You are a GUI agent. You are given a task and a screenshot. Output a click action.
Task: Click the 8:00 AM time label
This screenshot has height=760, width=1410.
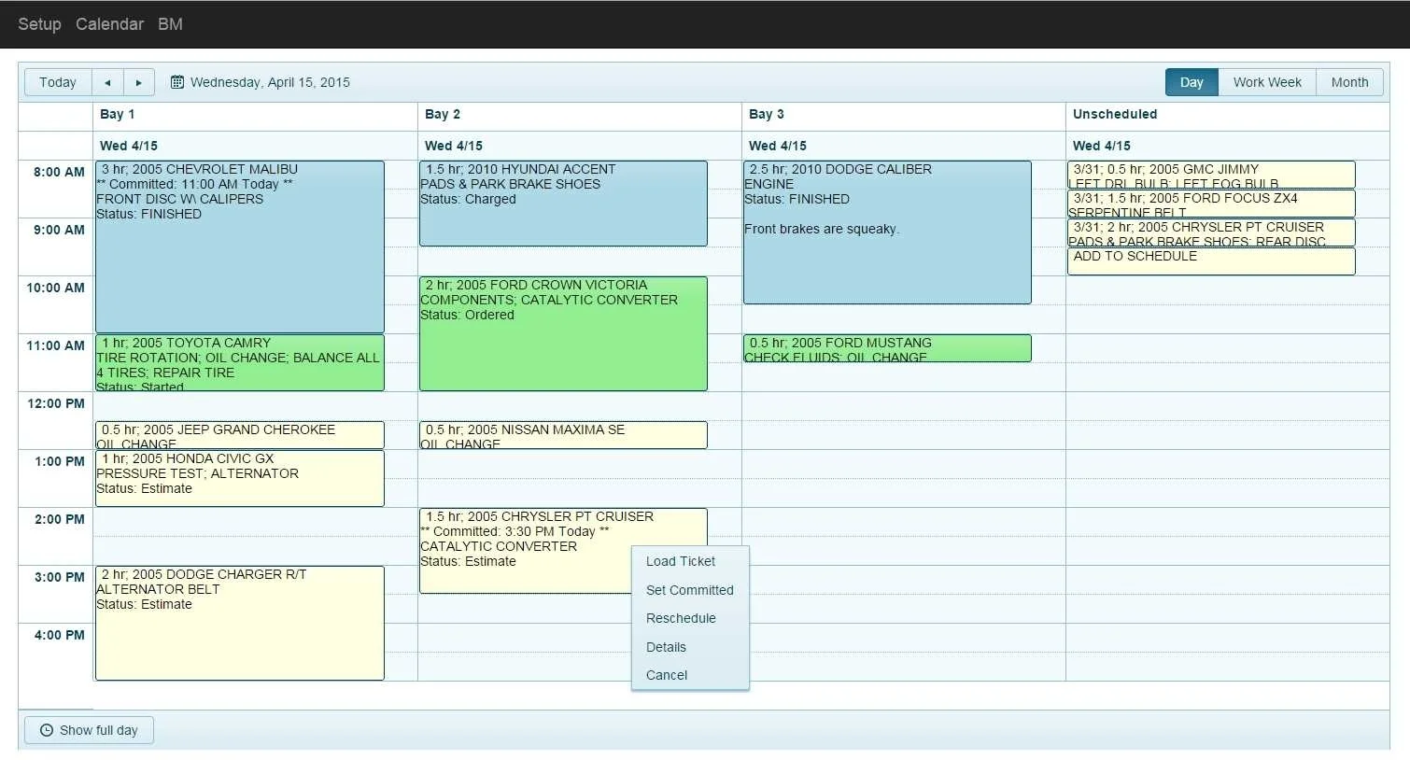pyautogui.click(x=59, y=172)
